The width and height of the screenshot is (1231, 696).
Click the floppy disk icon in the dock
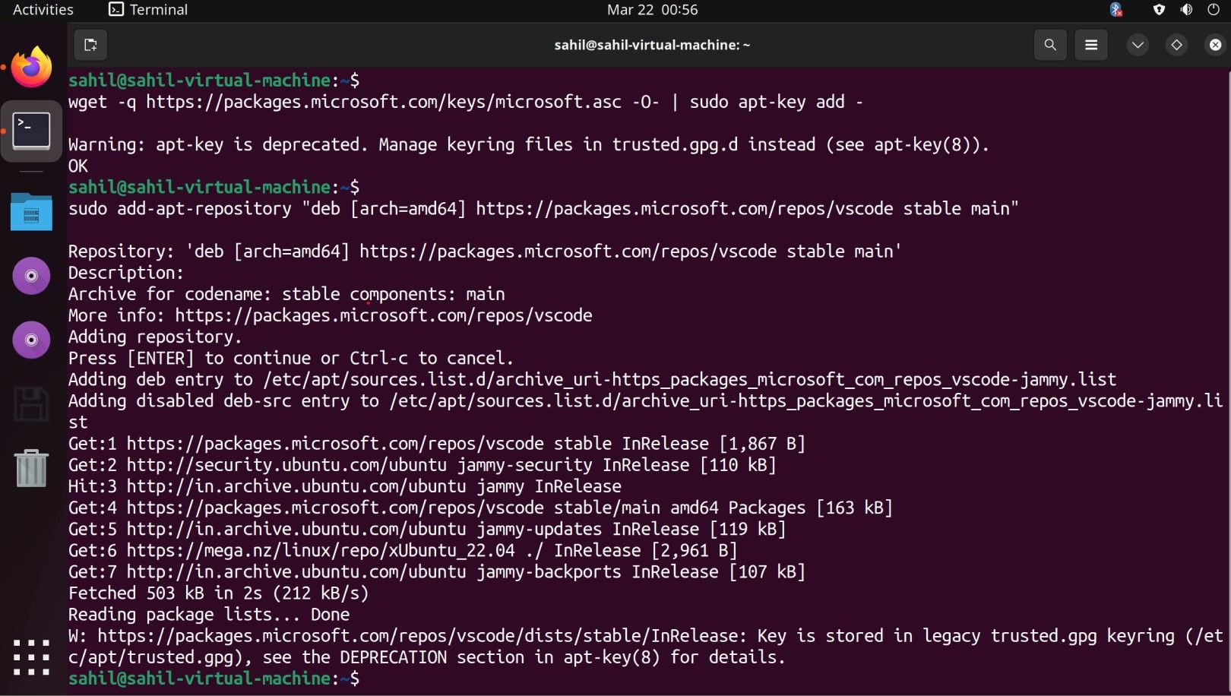point(30,404)
